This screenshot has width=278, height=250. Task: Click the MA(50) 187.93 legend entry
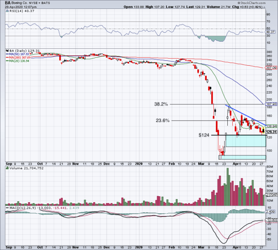tap(17, 54)
